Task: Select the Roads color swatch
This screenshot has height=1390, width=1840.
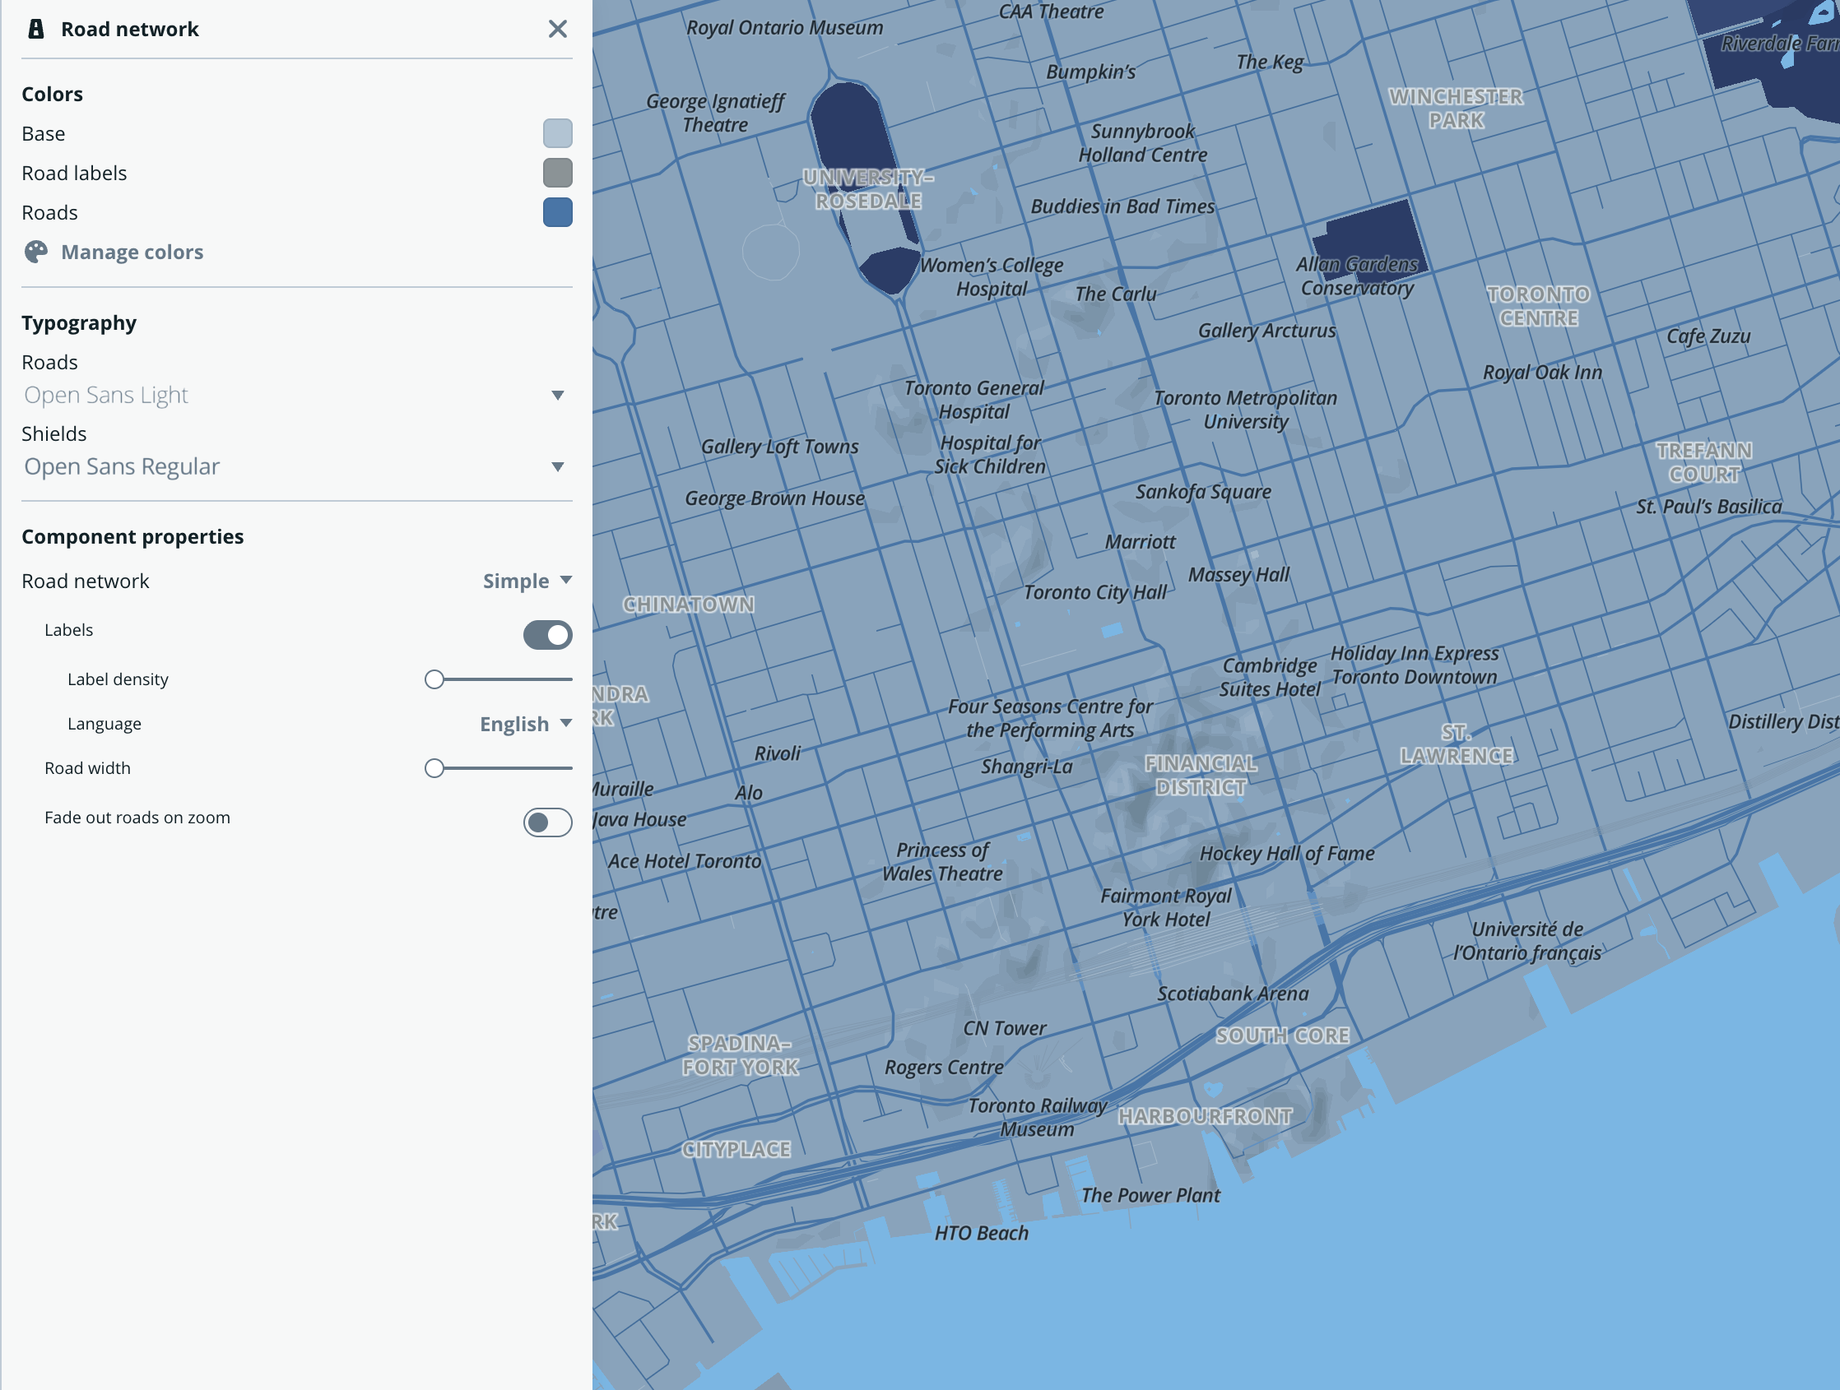Action: [x=557, y=212]
